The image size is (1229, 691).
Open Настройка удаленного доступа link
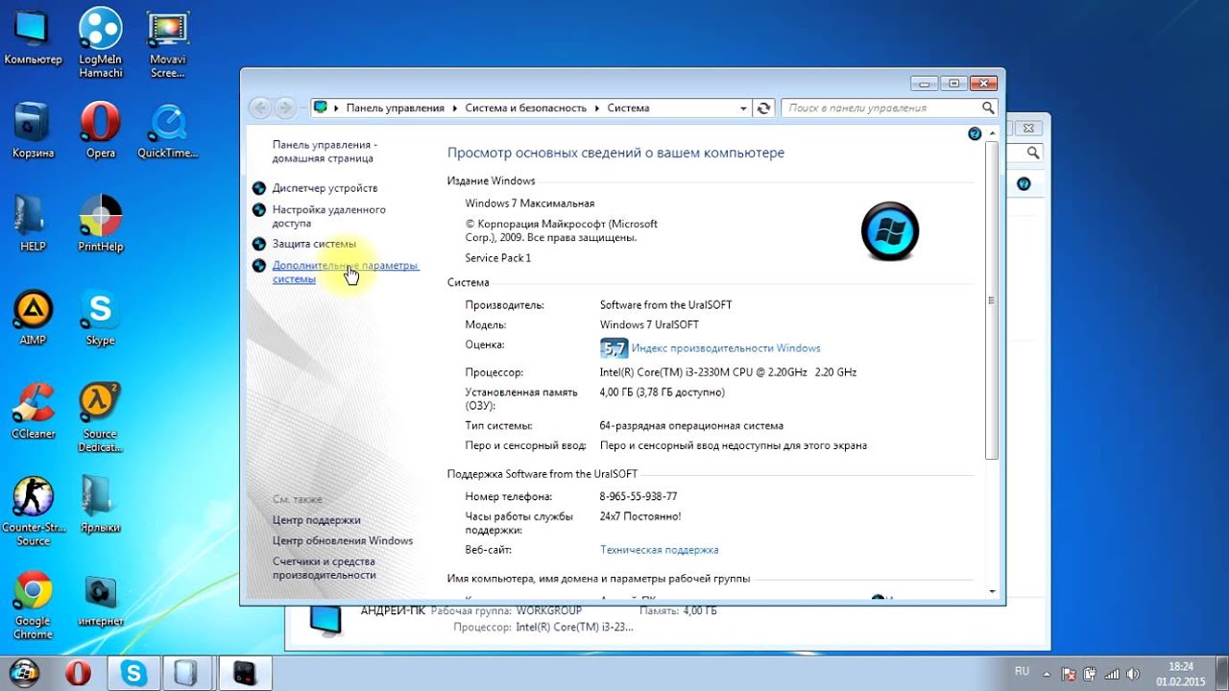328,216
